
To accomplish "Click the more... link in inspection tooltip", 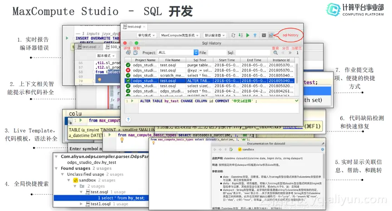I will pyautogui.click(x=293, y=126).
